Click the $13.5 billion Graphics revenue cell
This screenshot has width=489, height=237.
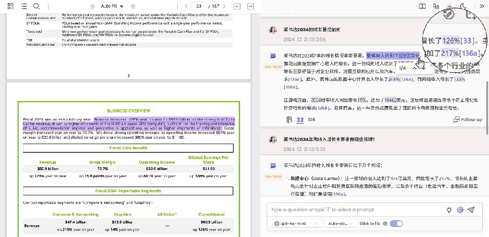pyautogui.click(x=122, y=222)
